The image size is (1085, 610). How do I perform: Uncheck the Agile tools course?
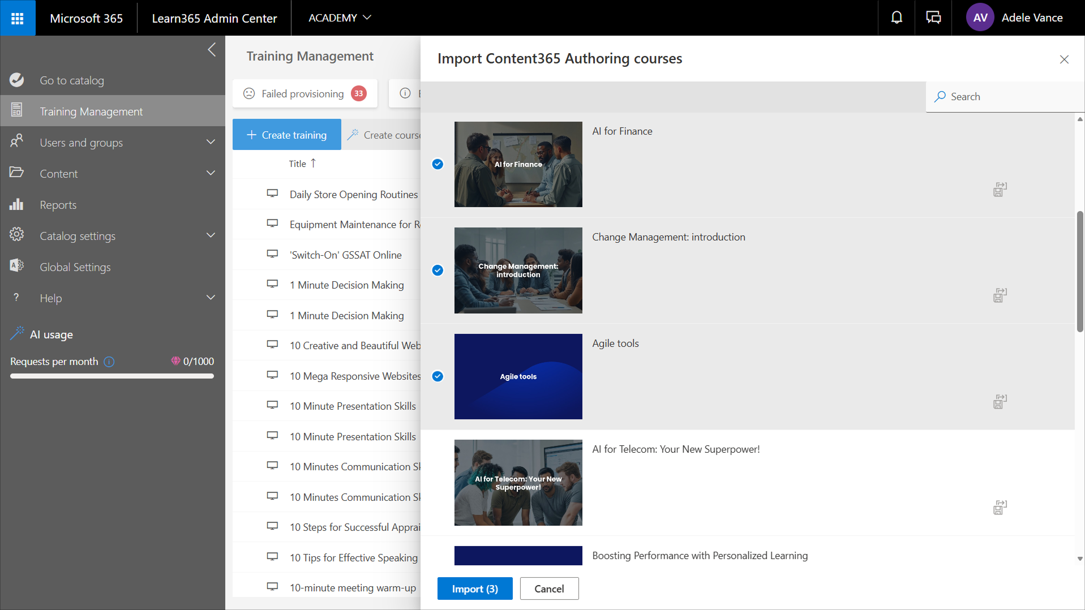[438, 376]
